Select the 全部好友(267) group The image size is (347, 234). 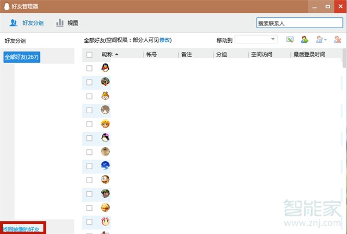21,57
